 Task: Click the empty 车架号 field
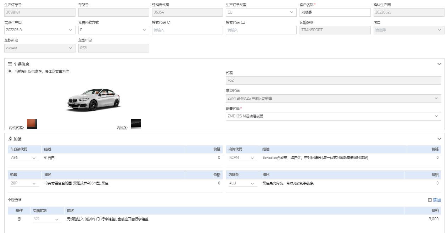click(x=113, y=12)
